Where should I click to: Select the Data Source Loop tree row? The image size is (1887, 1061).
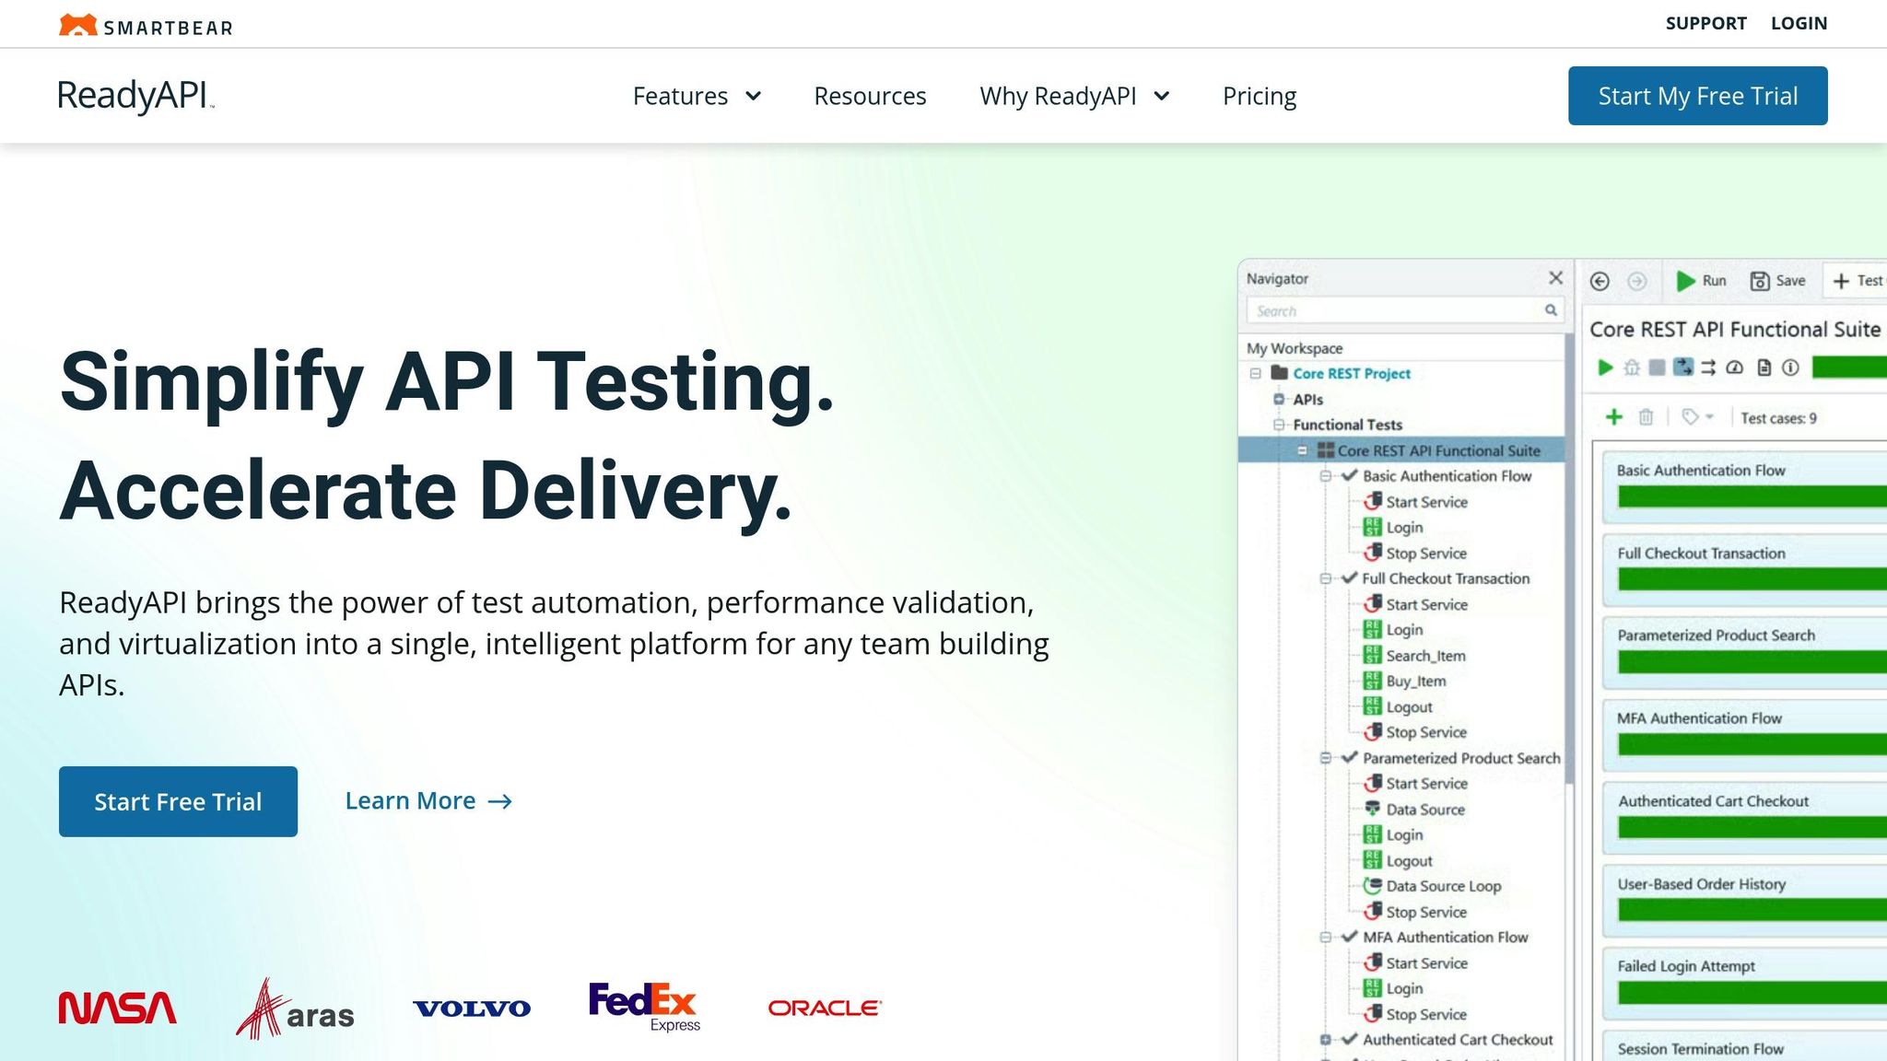1433,885
